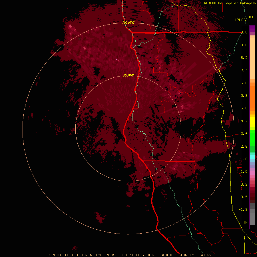Click the 1.0 scale label
This screenshot has height=257, width=257.
[244, 172]
